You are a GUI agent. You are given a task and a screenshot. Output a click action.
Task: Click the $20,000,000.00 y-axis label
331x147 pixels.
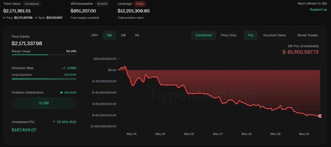click(105, 59)
